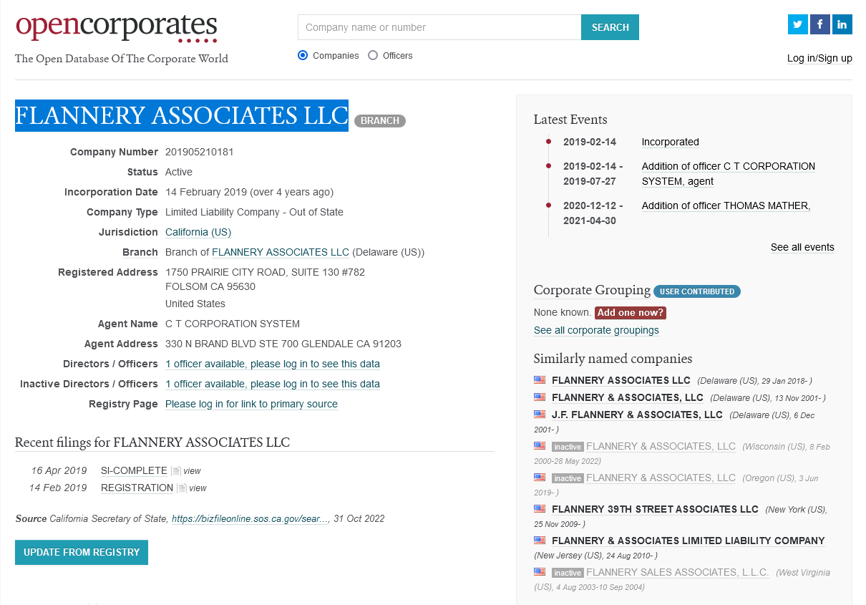Screen dimensions: 866x605
Task: Click document icon beside SI-COMPLETE filing
Action: click(175, 471)
